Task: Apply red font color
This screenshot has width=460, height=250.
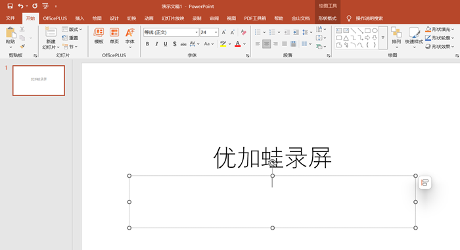Action: coord(238,44)
